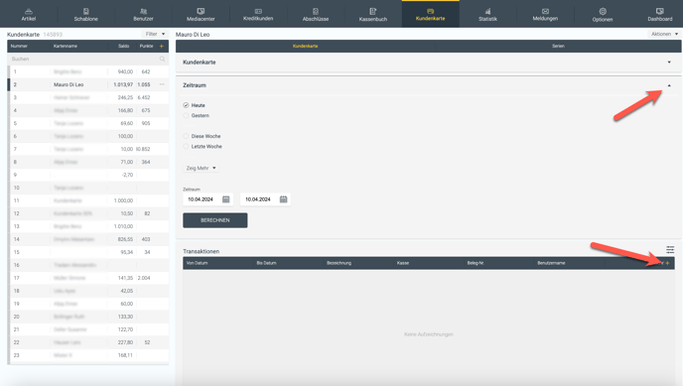This screenshot has width=683, height=386.
Task: Select card row with Saldo 246,25
Action: 88,97
